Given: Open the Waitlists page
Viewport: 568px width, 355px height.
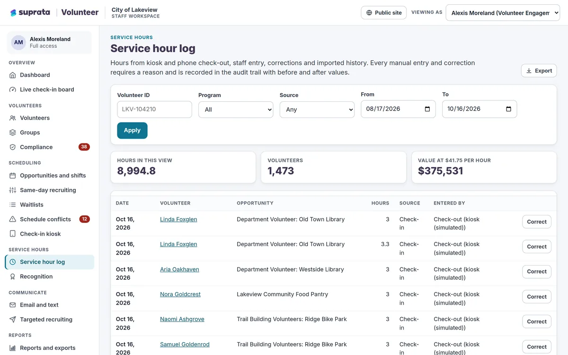Looking at the screenshot, I should click(50, 205).
